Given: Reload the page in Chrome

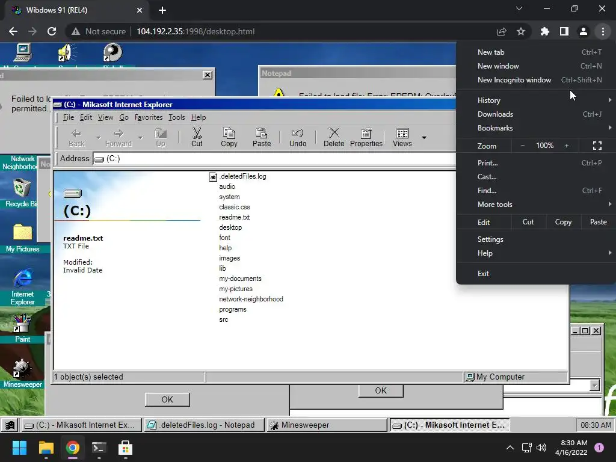Looking at the screenshot, I should tap(52, 31).
